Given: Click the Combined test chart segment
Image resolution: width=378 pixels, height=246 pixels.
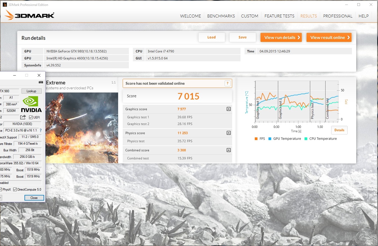Looking at the screenshot, I should point(332,102).
